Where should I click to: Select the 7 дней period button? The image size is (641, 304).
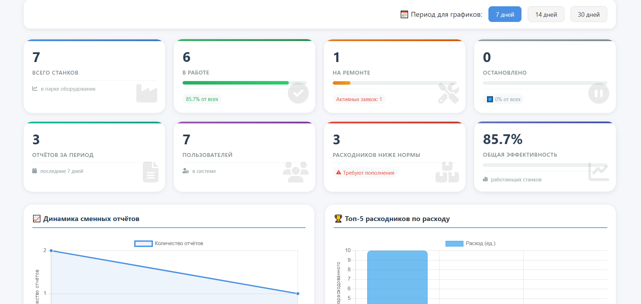pyautogui.click(x=505, y=14)
